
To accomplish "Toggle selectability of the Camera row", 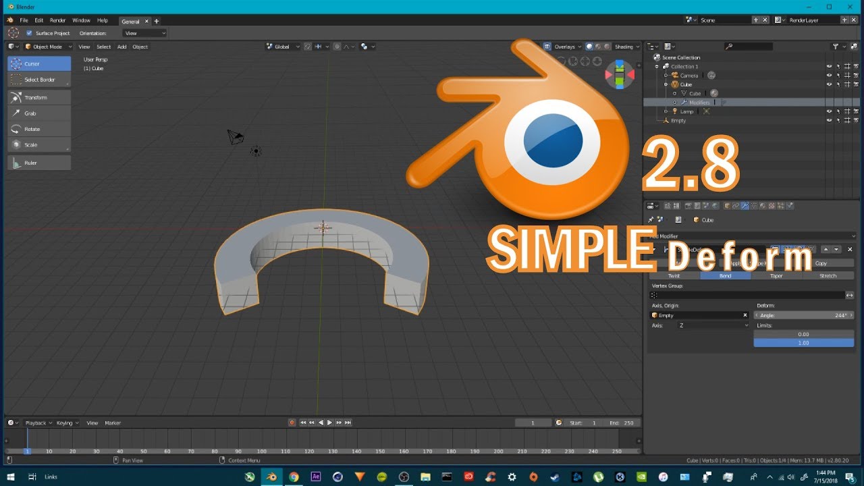I will pos(838,76).
